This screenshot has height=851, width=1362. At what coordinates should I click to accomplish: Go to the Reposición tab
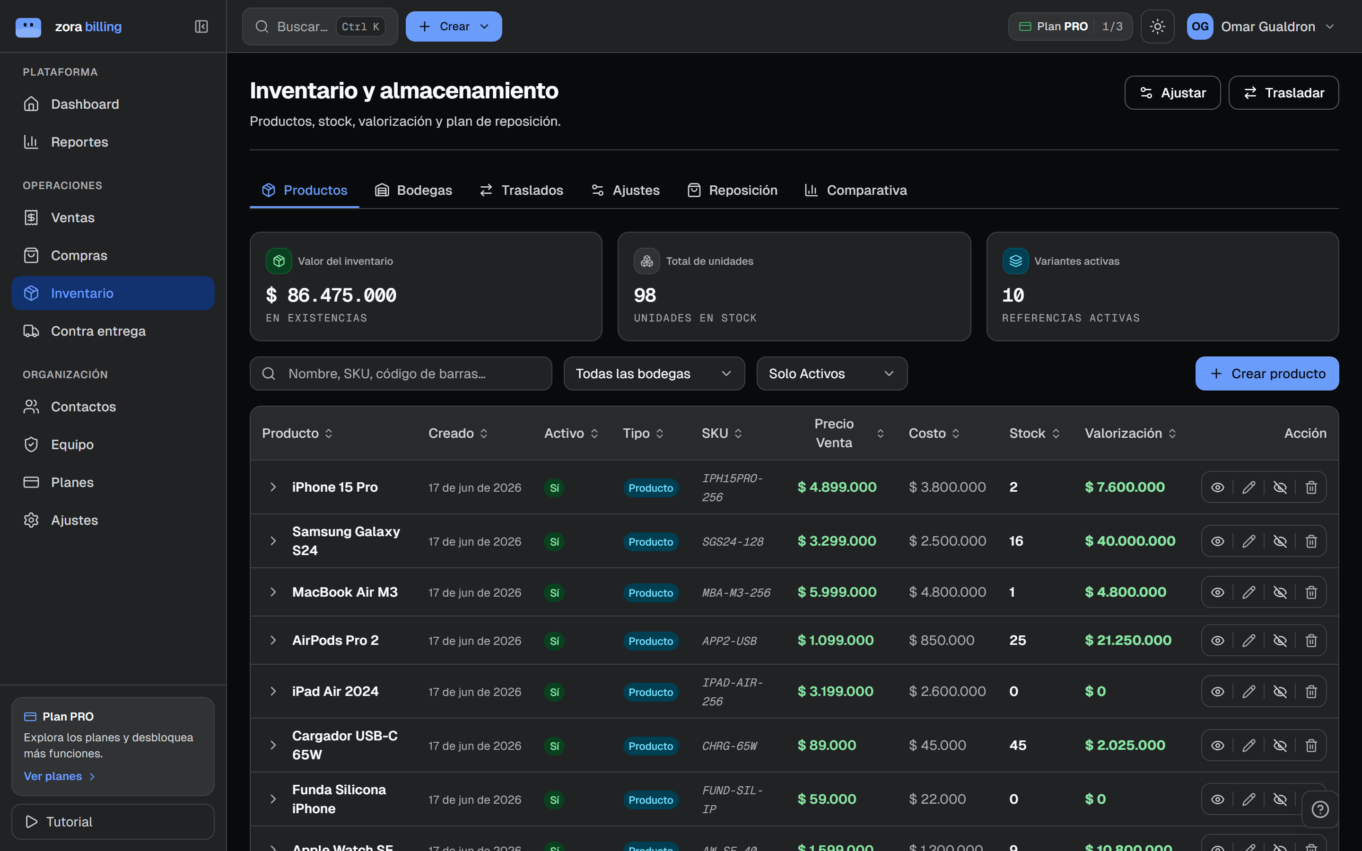point(732,190)
